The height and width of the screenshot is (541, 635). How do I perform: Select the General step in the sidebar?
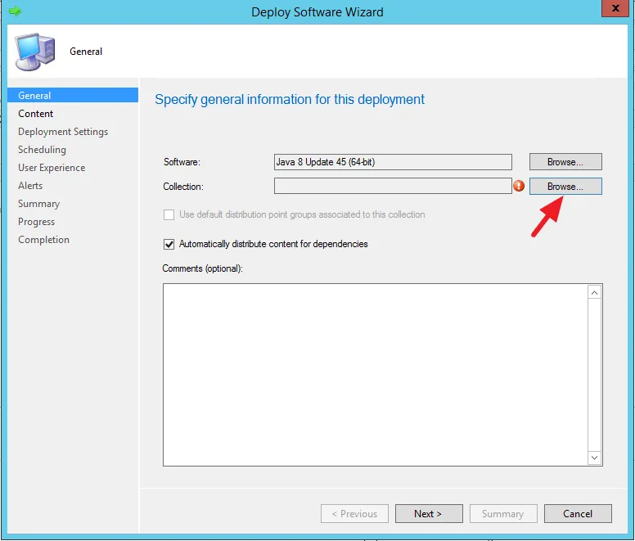point(73,95)
